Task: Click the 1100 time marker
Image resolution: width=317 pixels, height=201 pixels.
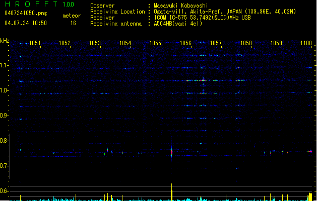Action: [306, 43]
